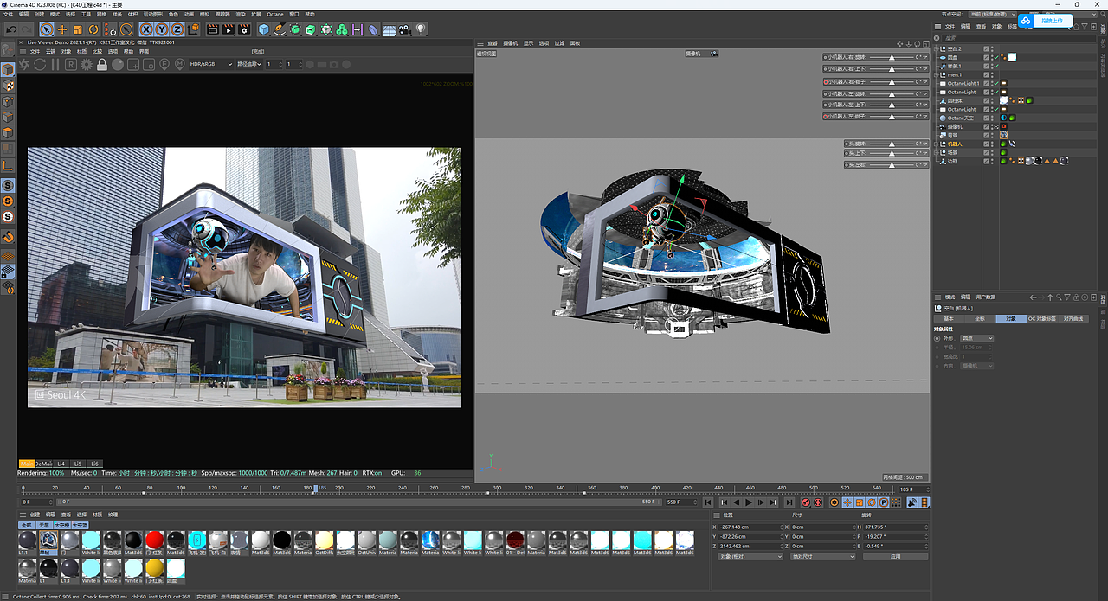Add a camera from toolbar

405,29
